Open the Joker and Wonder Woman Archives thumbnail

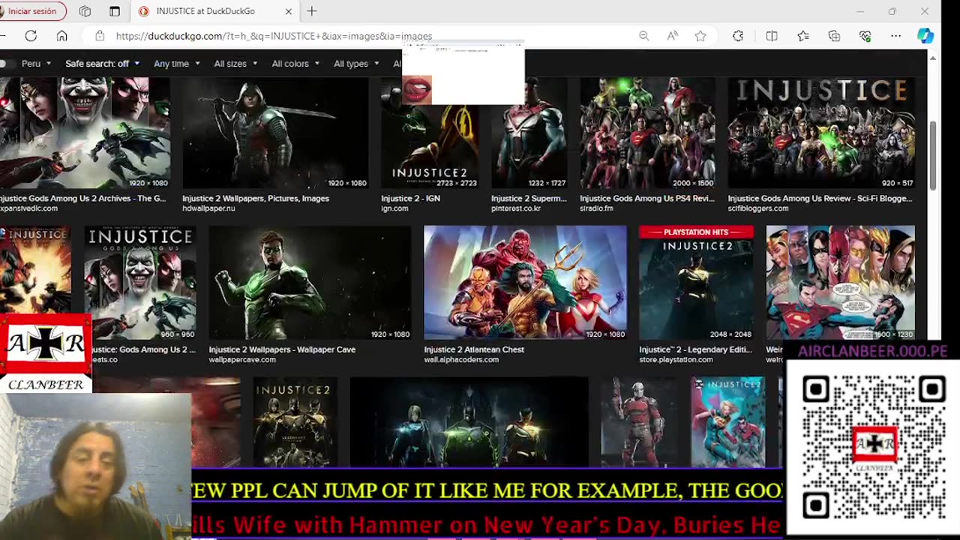[x=85, y=133]
